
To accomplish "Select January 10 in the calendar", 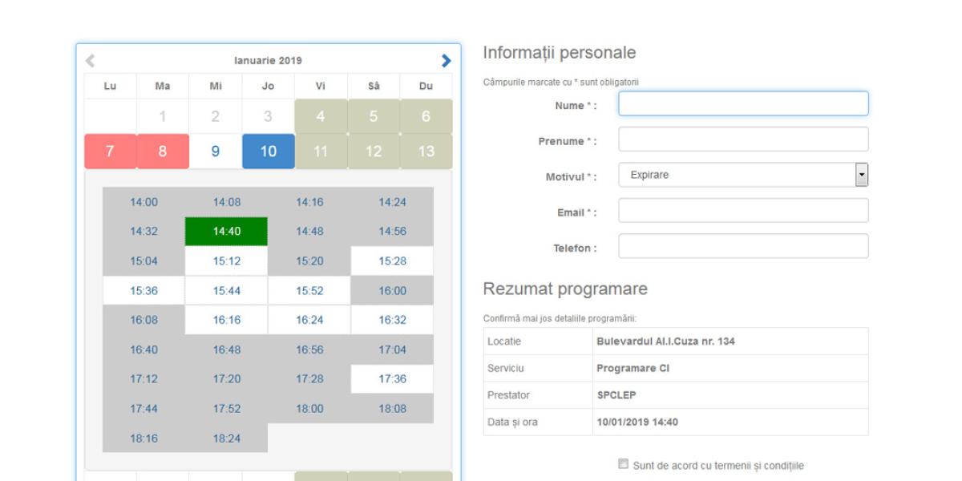I will pos(268,152).
